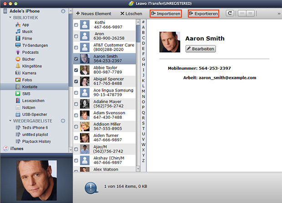Jump to letter Z in index
This screenshot has width=282, height=203.
pos(143,160)
